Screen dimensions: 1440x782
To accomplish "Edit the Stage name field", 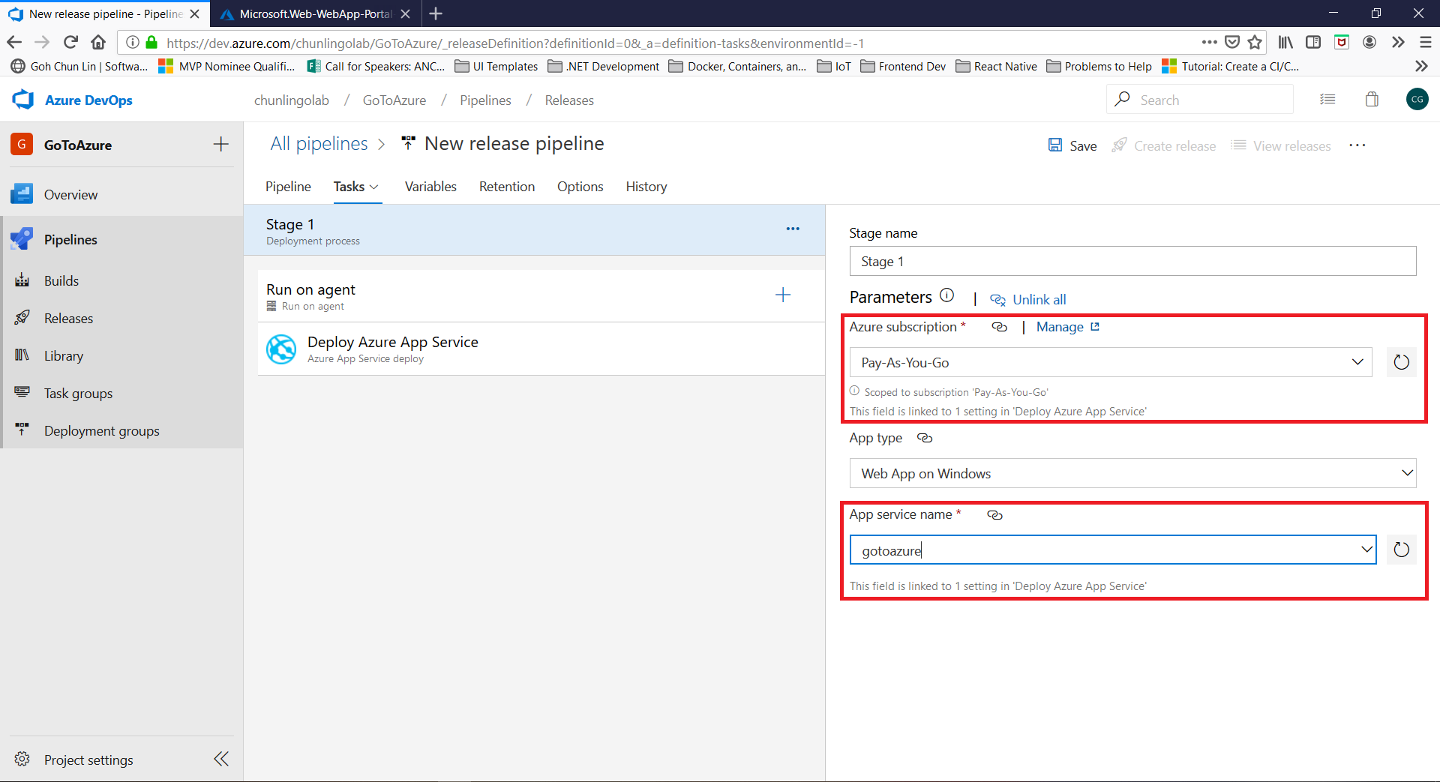I will [x=1132, y=261].
